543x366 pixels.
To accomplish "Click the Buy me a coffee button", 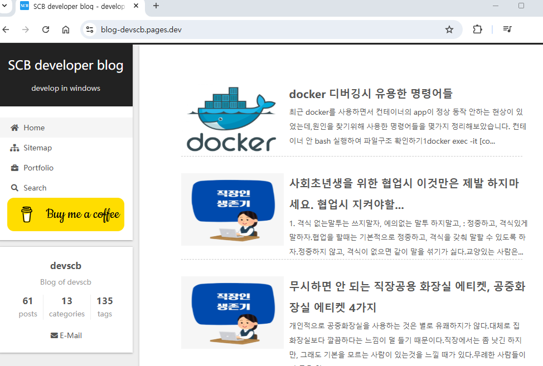I will tap(66, 214).
